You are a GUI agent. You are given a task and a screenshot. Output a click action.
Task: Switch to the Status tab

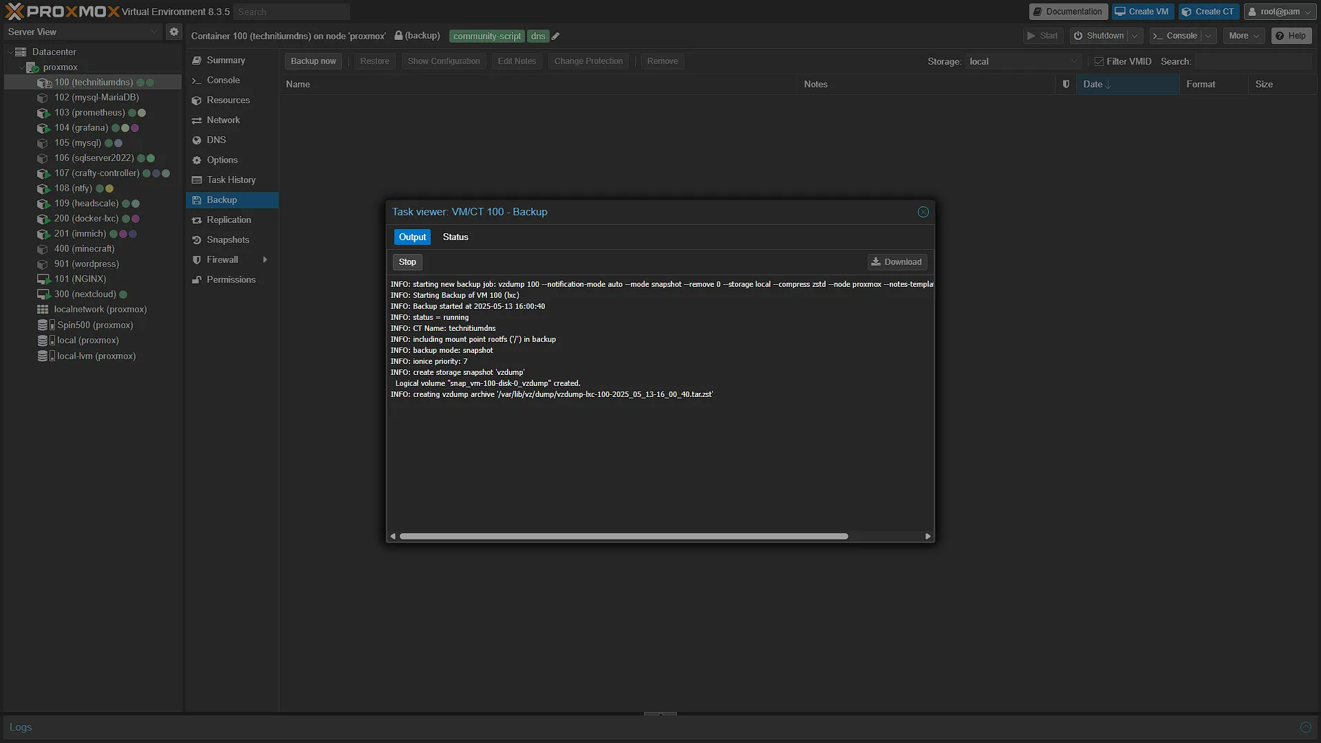[x=455, y=237]
